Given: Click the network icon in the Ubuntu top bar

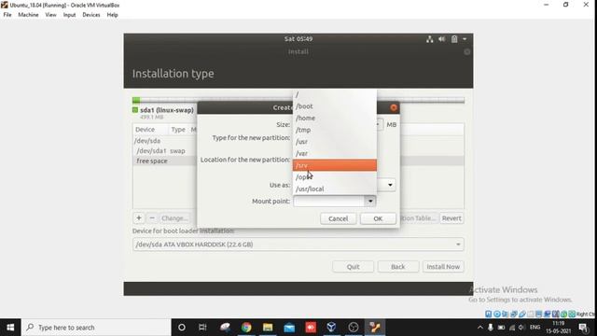Looking at the screenshot, I should (x=429, y=39).
